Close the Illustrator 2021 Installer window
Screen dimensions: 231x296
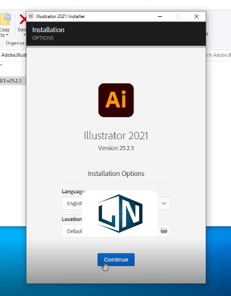197,16
